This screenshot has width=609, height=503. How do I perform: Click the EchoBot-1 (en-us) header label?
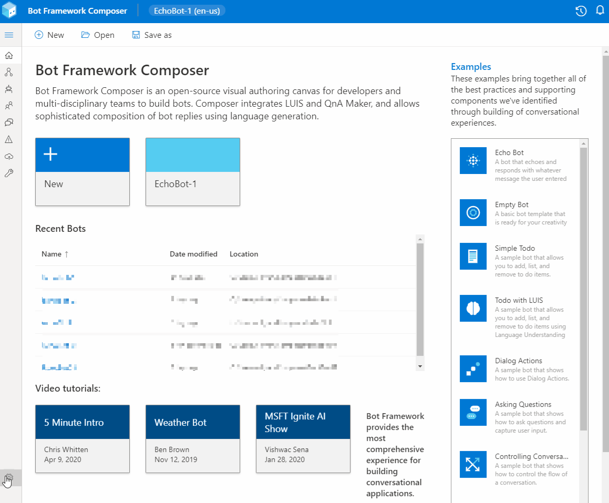[187, 10]
